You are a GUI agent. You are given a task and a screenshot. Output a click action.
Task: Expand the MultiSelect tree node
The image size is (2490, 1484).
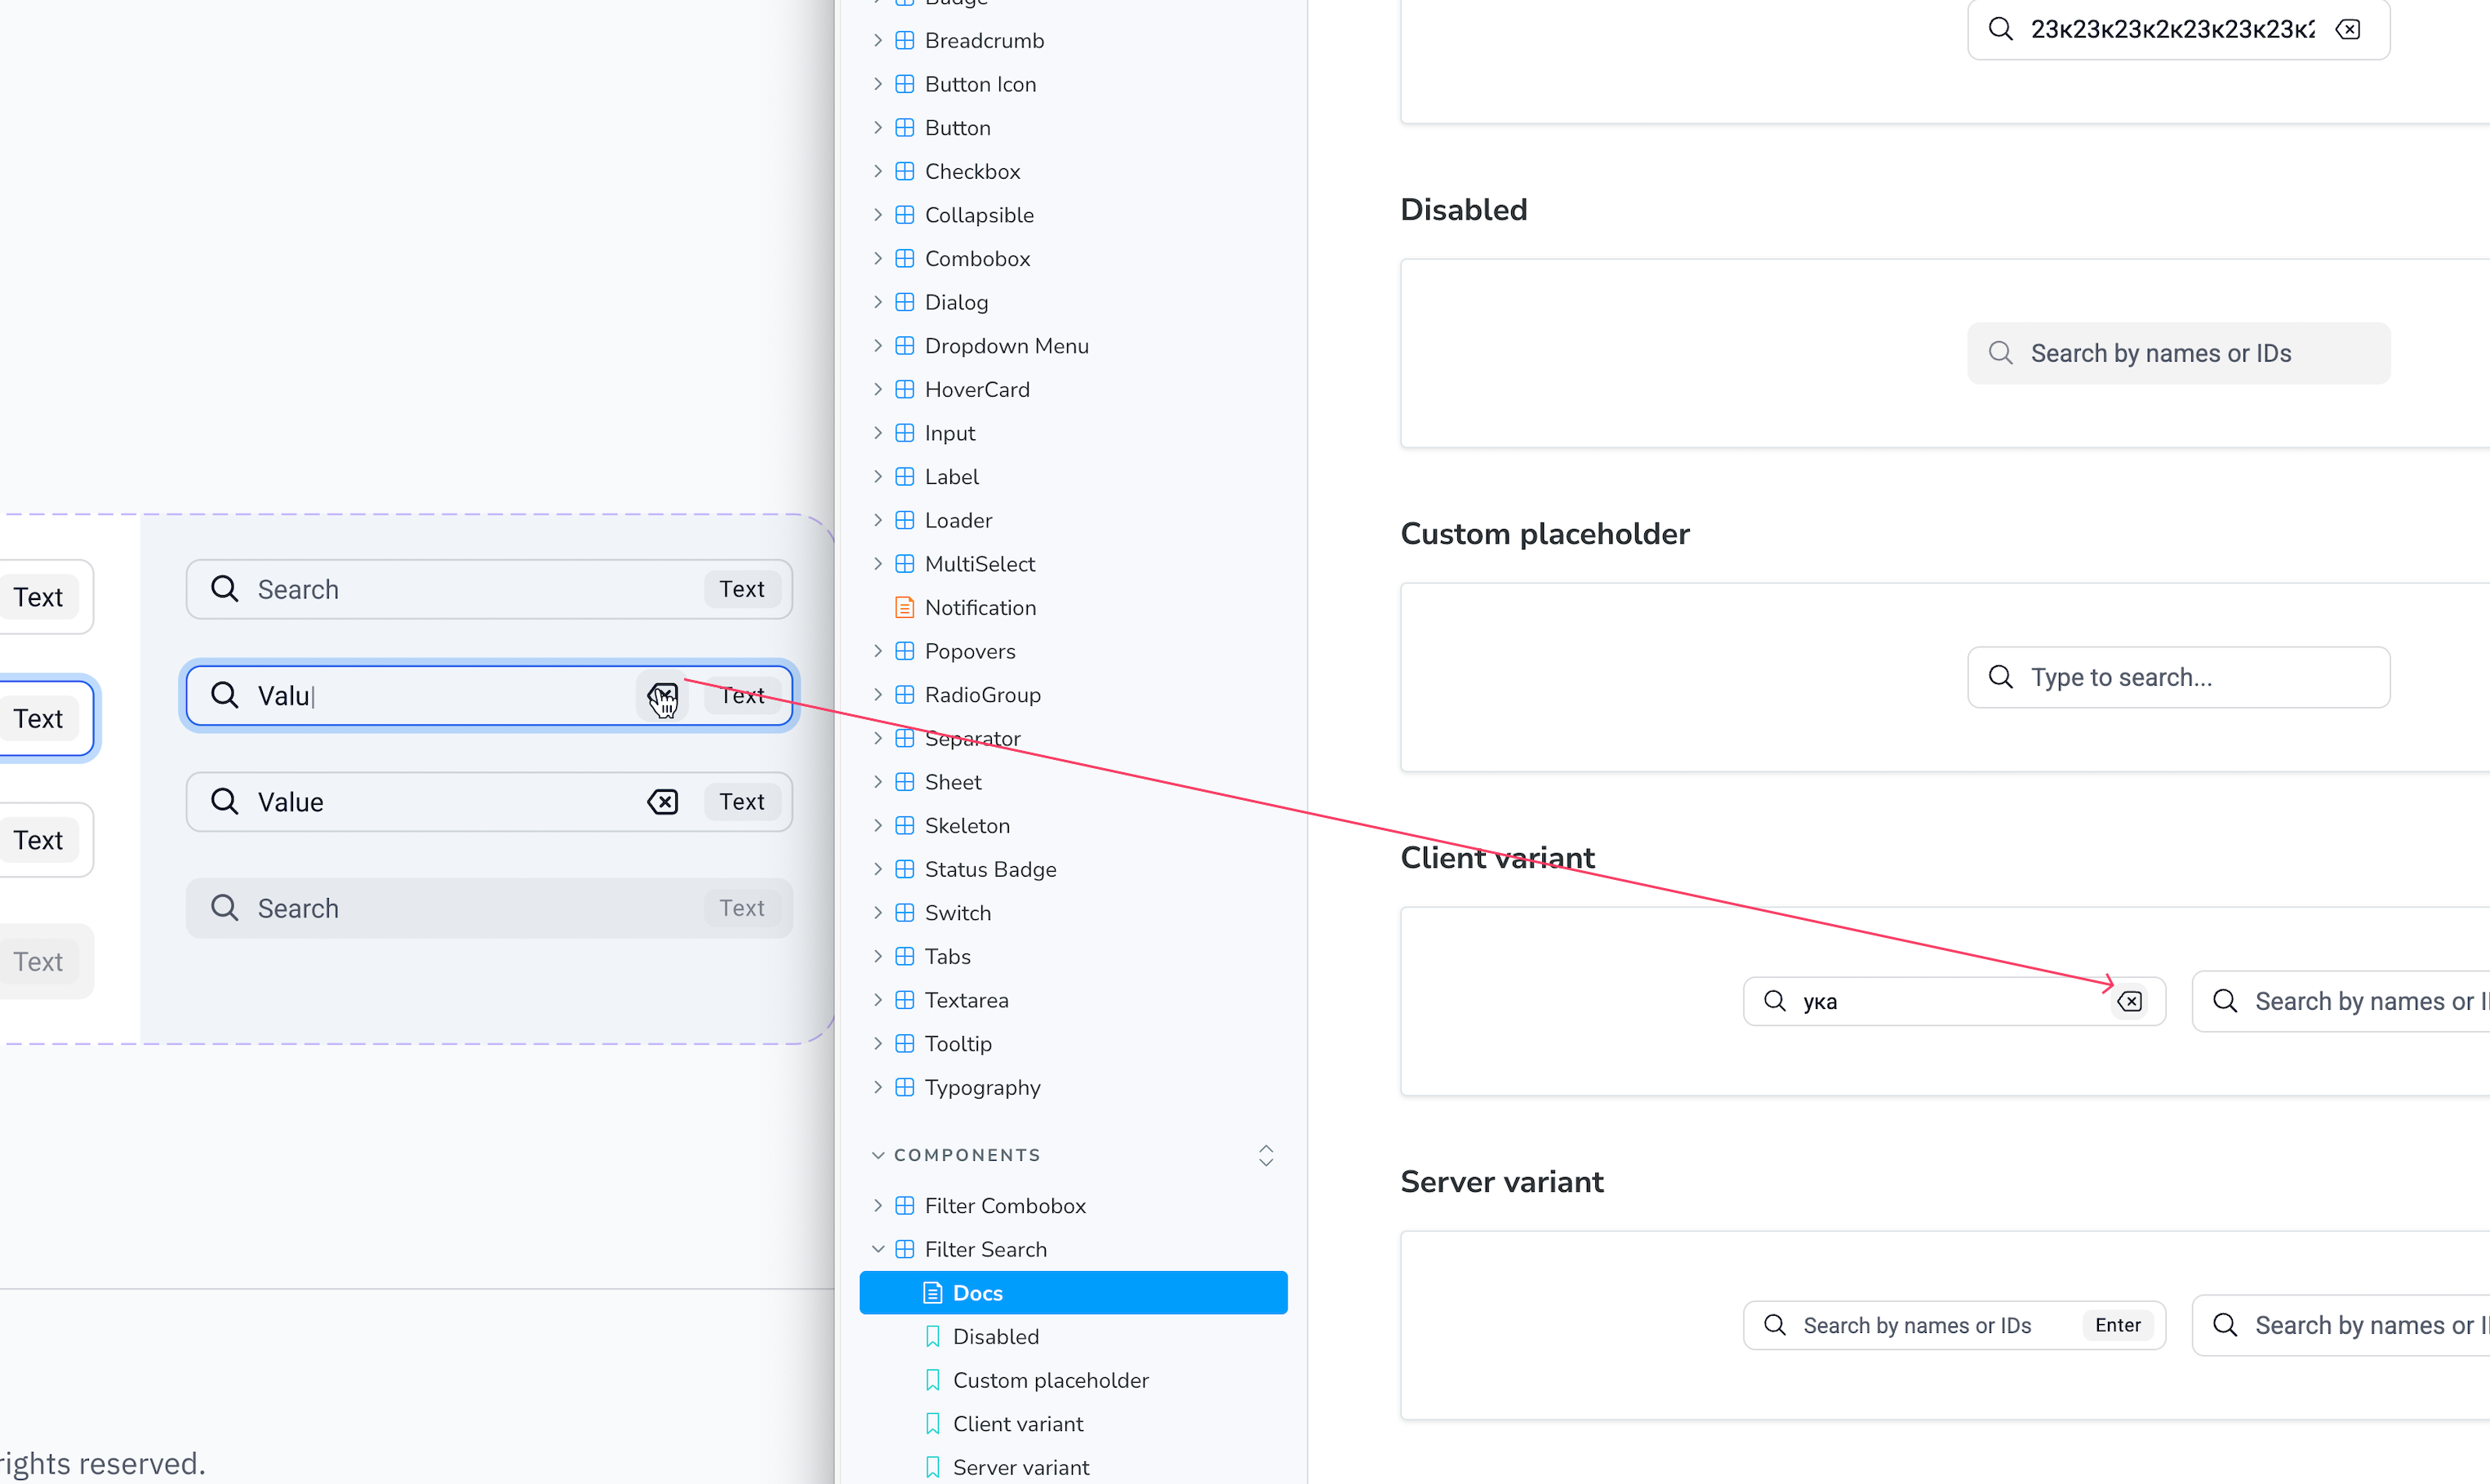pos(877,563)
